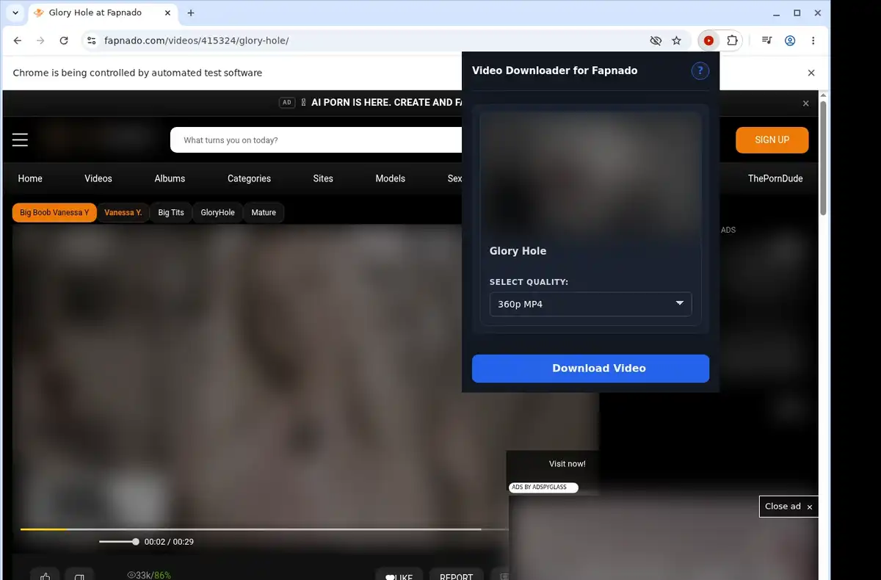Seek along the video progress bar
The image size is (881, 580).
pos(264,529)
